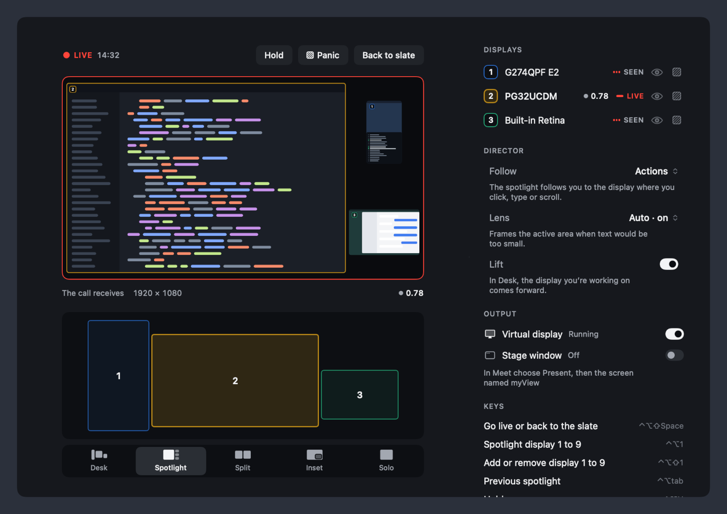Click the code editor display 2 preview
Image resolution: width=727 pixels, height=514 pixels.
(x=206, y=178)
